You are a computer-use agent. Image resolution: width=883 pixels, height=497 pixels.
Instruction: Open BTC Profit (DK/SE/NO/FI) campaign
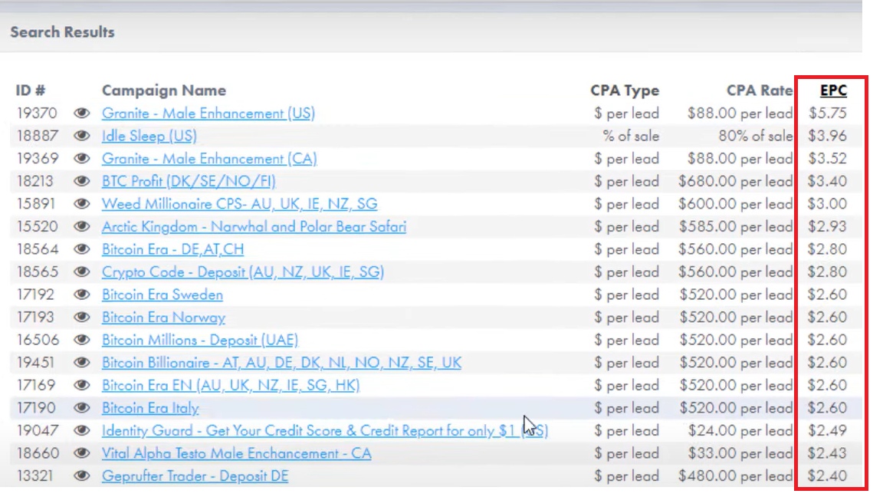[189, 181]
